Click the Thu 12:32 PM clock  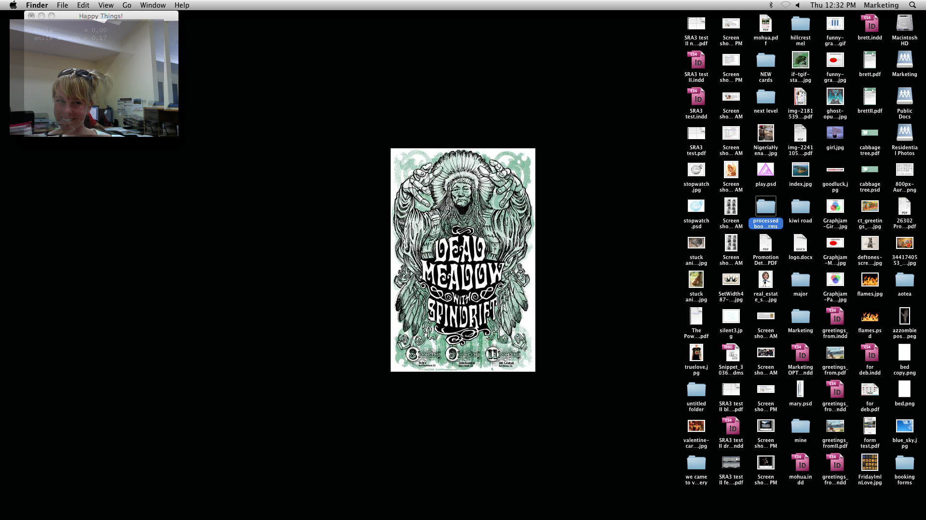point(833,5)
